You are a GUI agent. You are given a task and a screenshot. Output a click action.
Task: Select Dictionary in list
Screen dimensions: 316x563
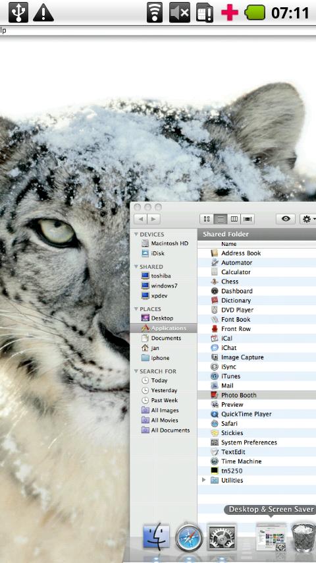(x=257, y=300)
